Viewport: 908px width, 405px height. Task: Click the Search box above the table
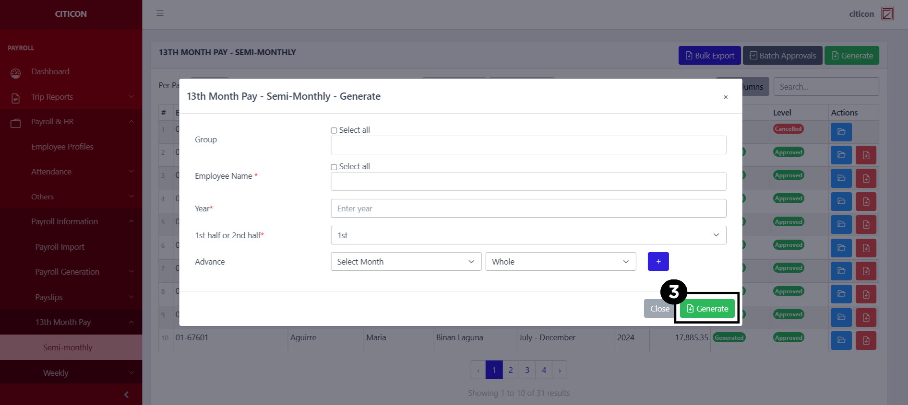[826, 87]
